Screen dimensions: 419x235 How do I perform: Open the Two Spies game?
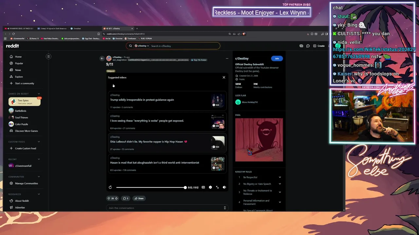25,102
